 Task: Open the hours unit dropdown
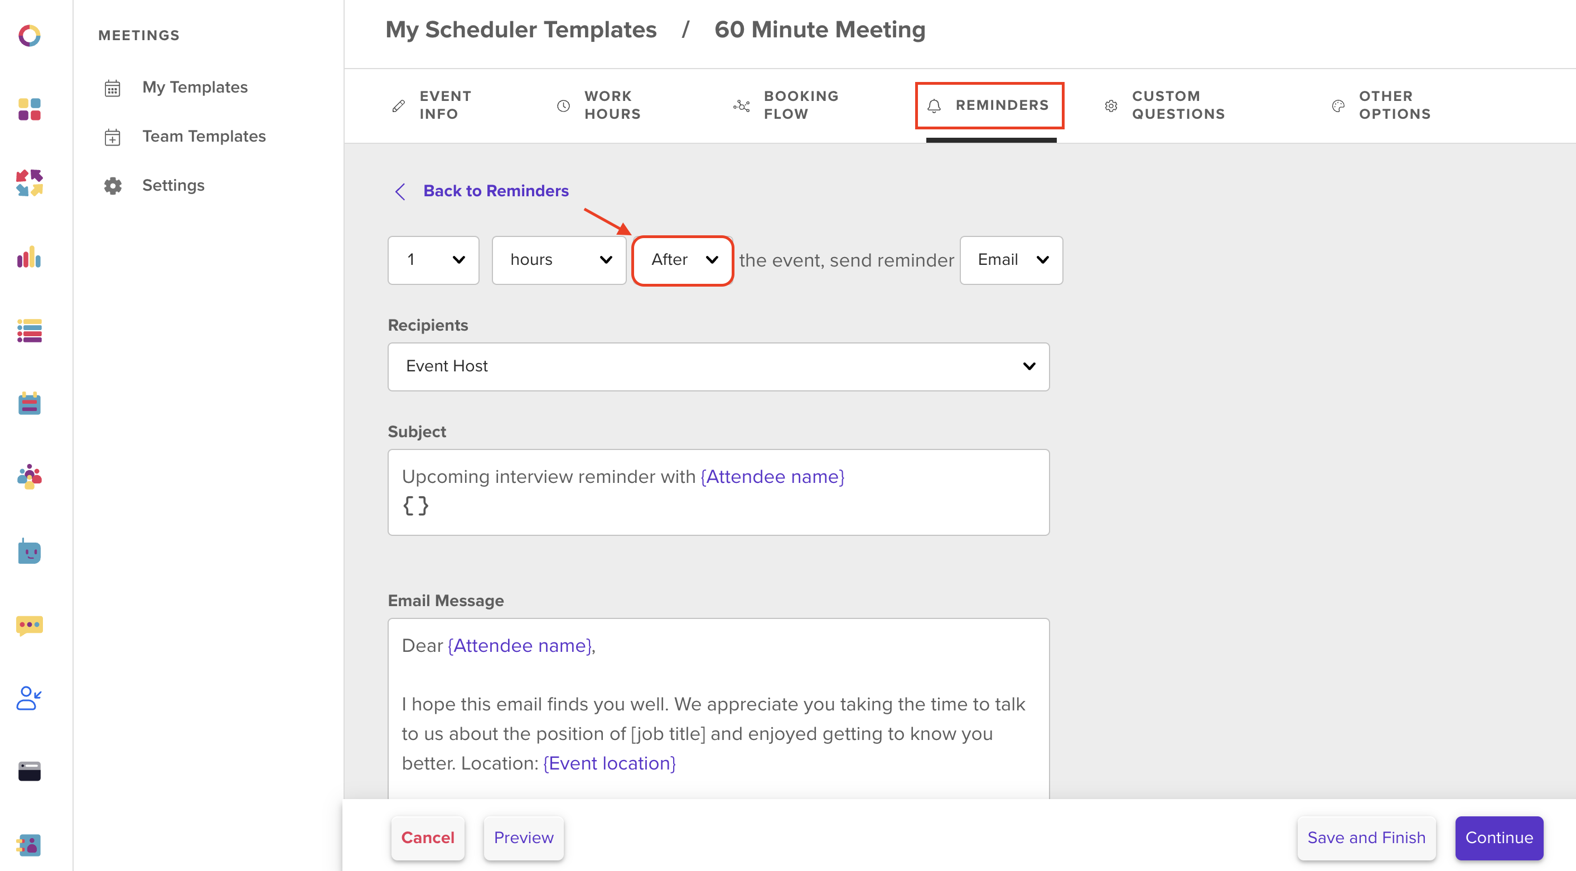pos(559,260)
